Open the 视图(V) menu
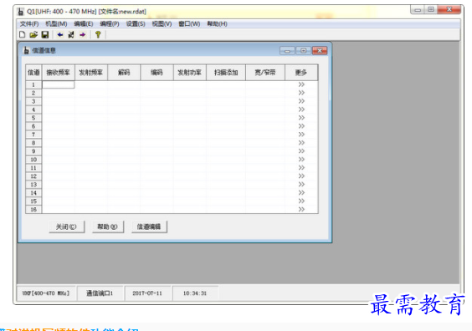The width and height of the screenshot is (472, 331). (x=162, y=23)
